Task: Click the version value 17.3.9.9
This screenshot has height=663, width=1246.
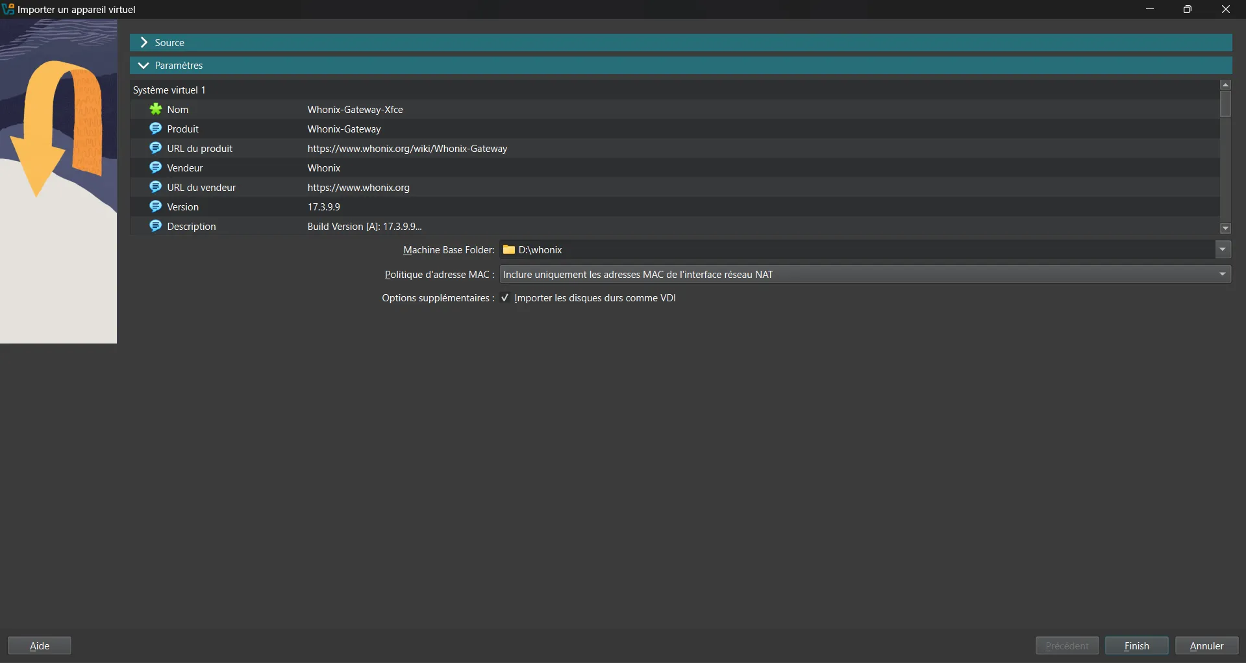Action: point(324,207)
